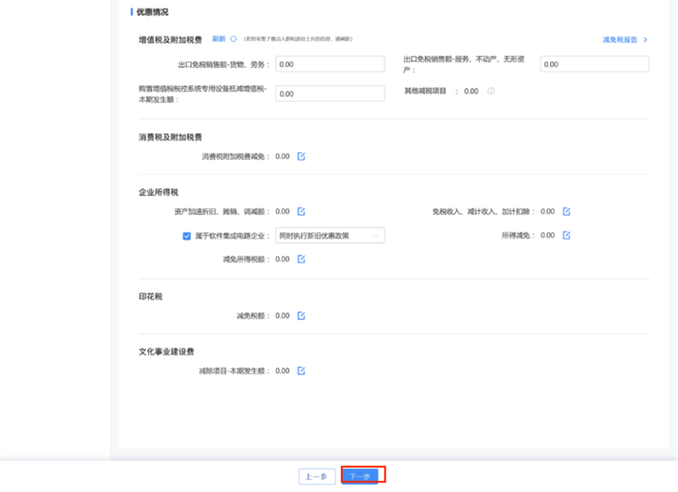Screen dimensions: 678x492
Task: Click edit icon for 印花税 减免税额
Action: [301, 316]
